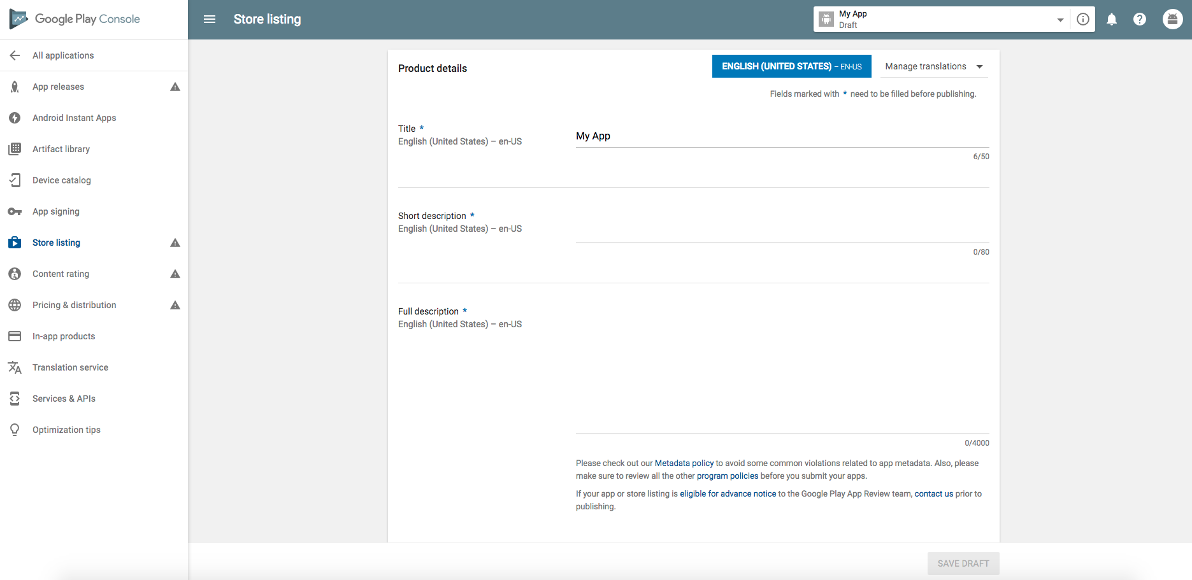Click the App signing key icon

15,211
